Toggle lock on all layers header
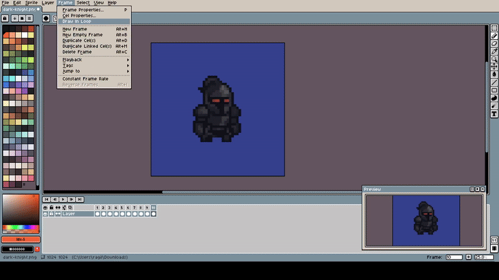The width and height of the screenshot is (499, 280). [51, 208]
